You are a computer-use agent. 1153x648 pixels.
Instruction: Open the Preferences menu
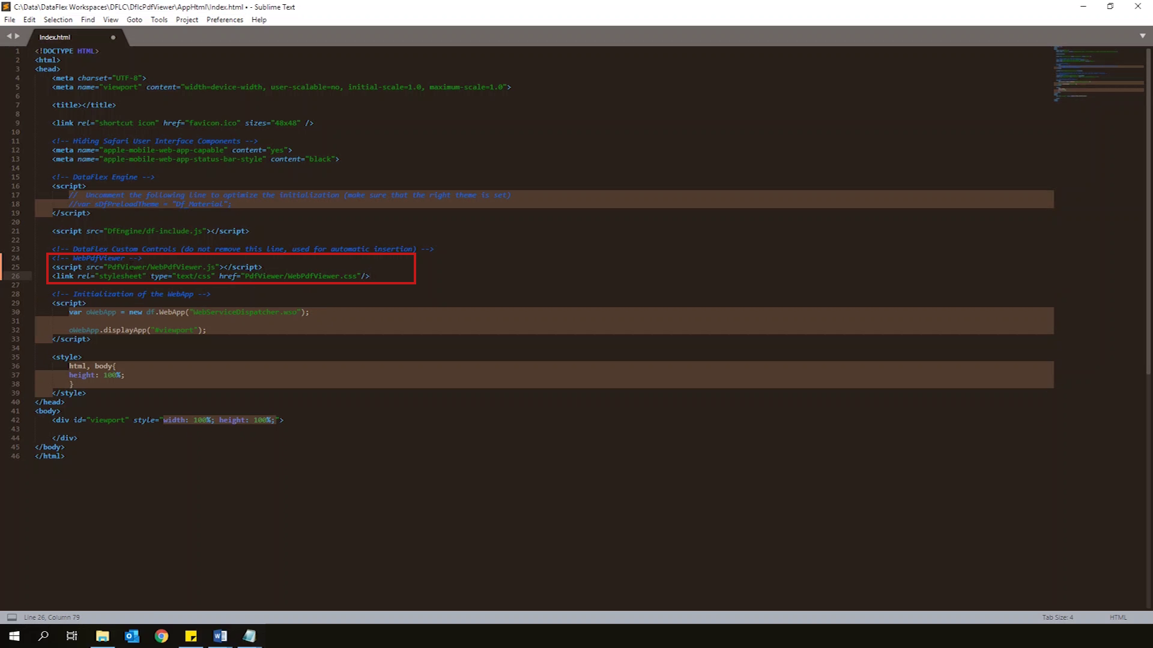point(225,20)
